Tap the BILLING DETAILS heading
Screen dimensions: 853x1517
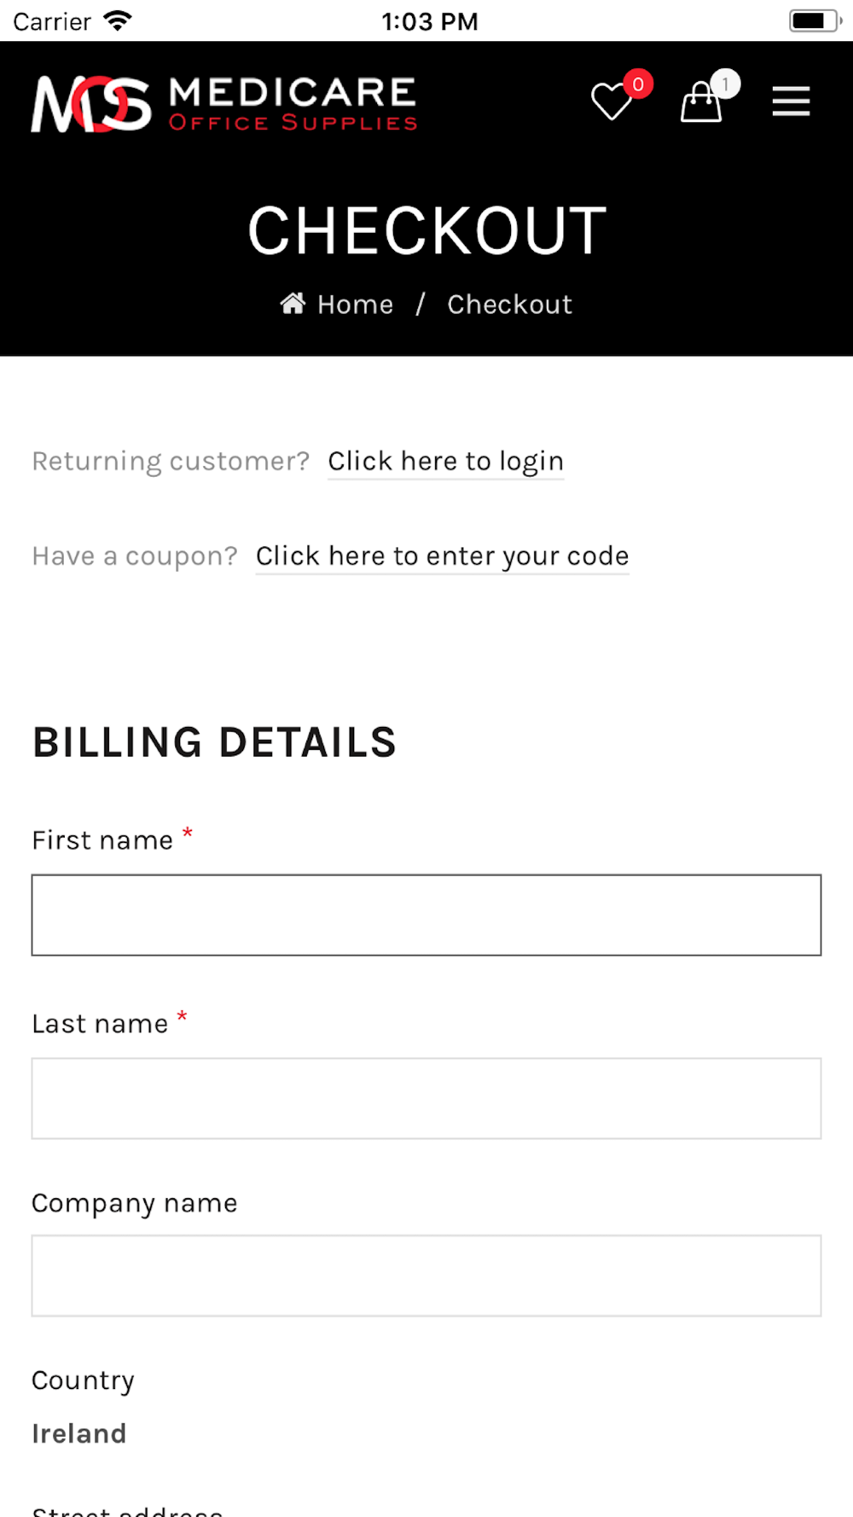pos(214,742)
